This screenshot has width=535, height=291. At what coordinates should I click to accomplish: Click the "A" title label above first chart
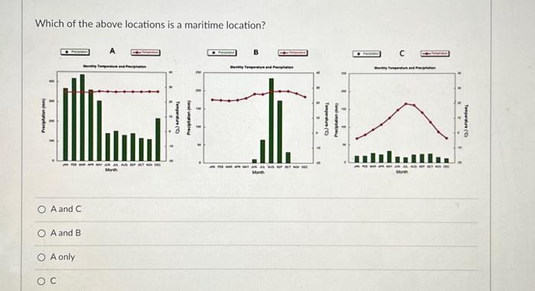pos(112,51)
